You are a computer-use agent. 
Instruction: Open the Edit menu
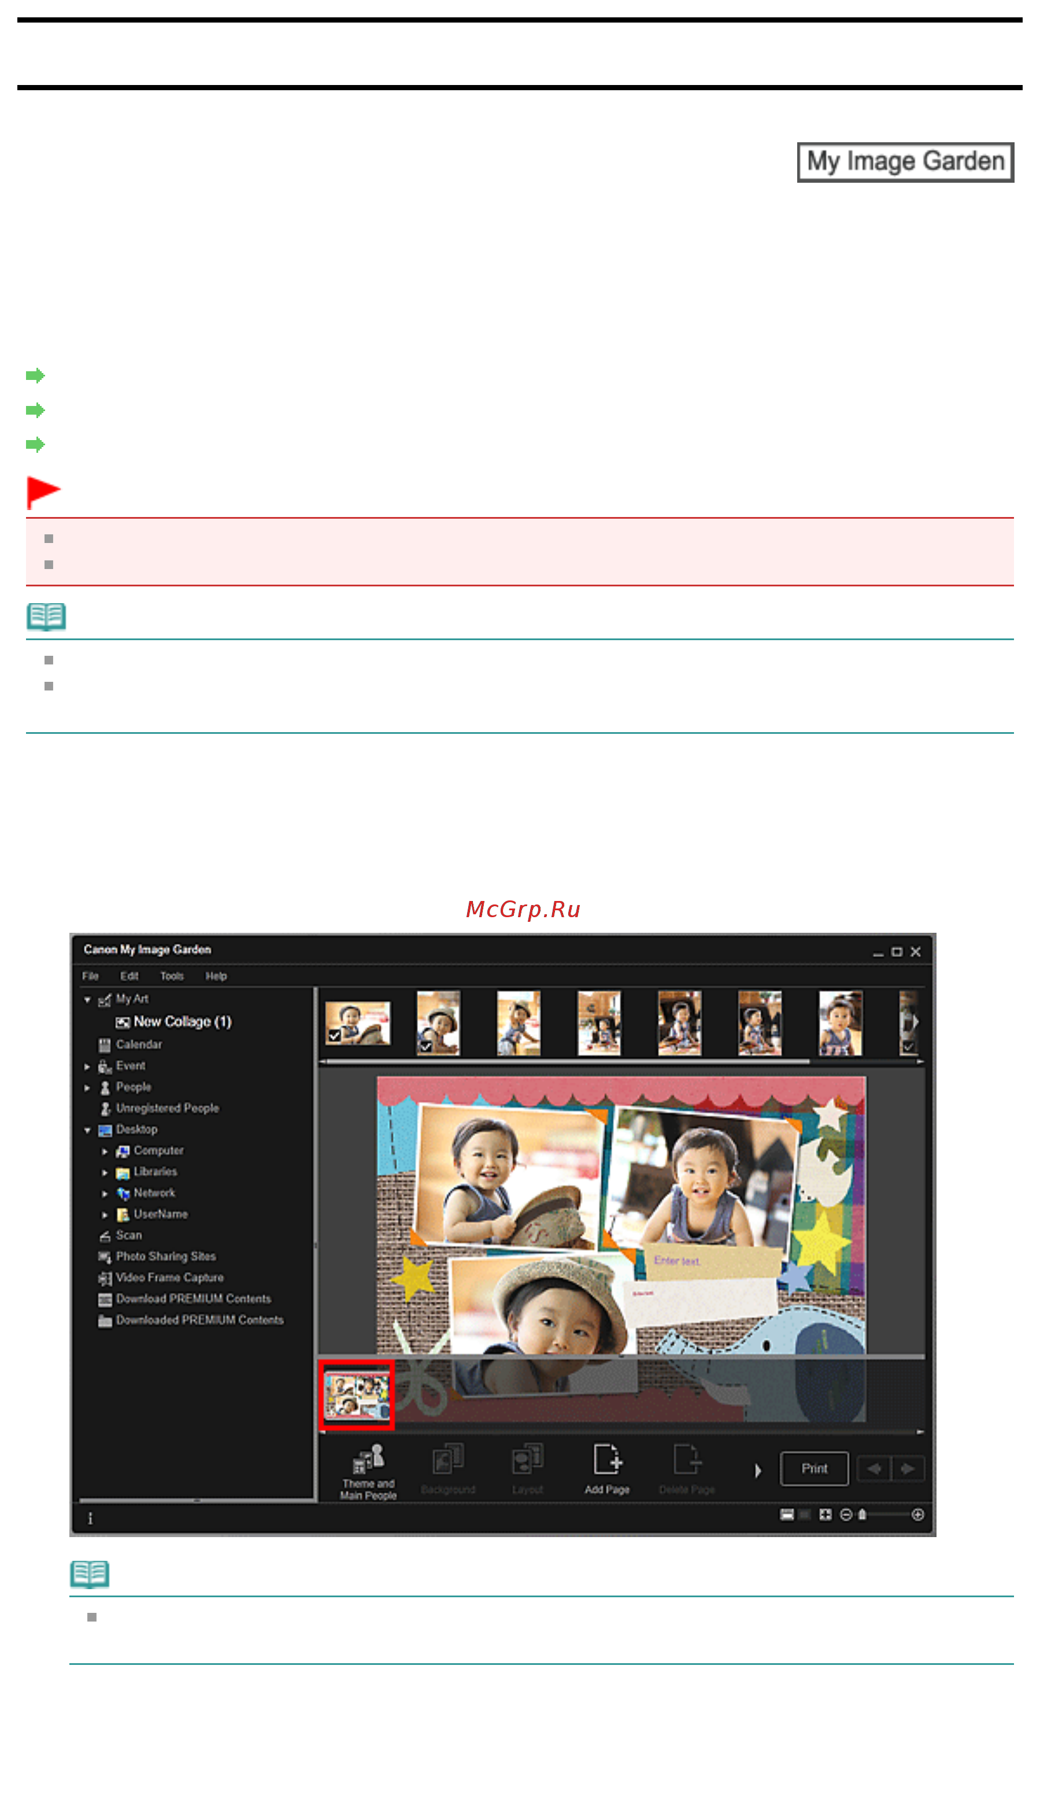[x=129, y=976]
